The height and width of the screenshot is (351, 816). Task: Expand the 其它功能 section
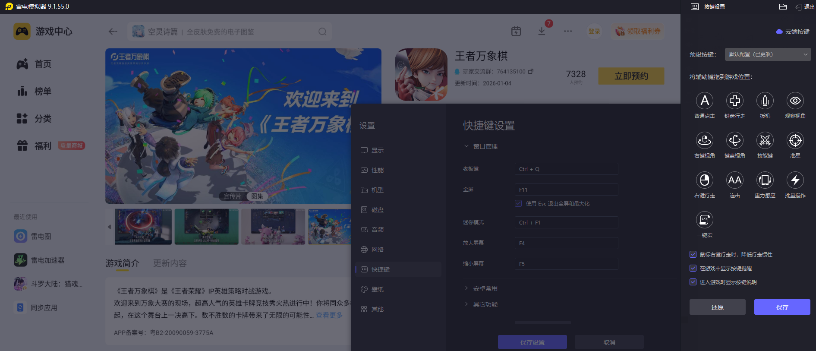480,304
